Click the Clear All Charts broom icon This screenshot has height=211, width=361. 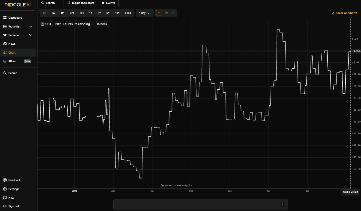click(333, 13)
